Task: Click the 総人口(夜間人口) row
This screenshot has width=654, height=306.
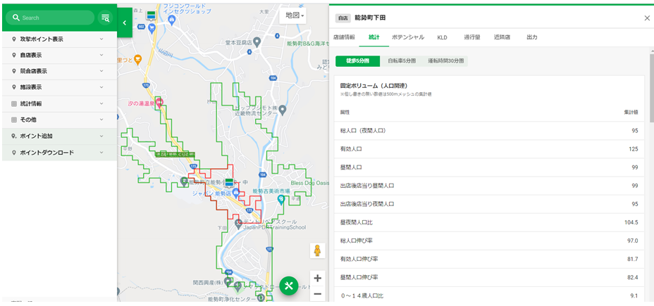Action: [489, 131]
